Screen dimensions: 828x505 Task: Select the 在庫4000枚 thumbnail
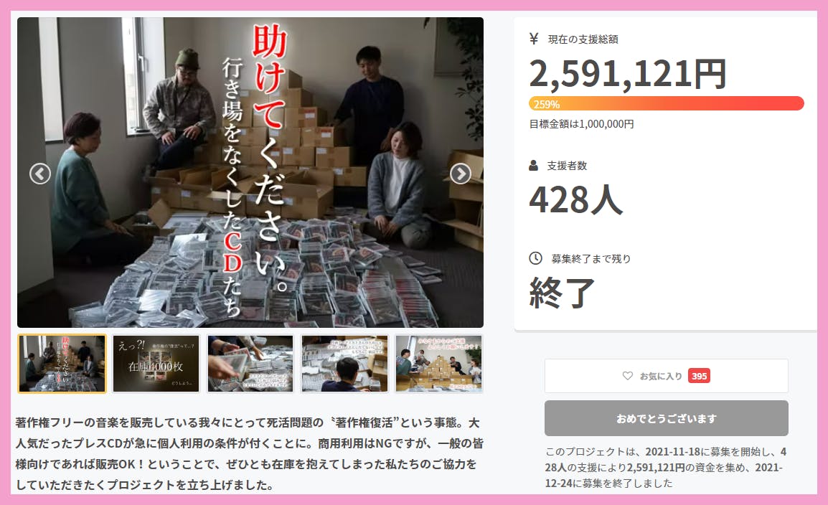pos(156,364)
